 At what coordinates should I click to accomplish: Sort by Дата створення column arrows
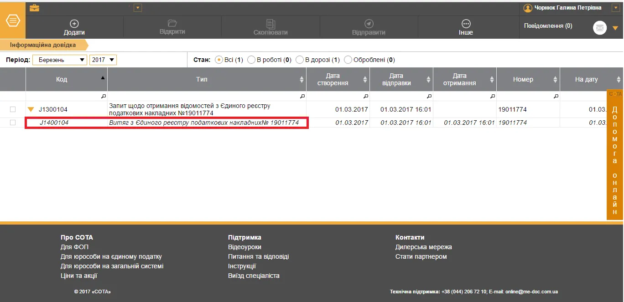[365, 79]
